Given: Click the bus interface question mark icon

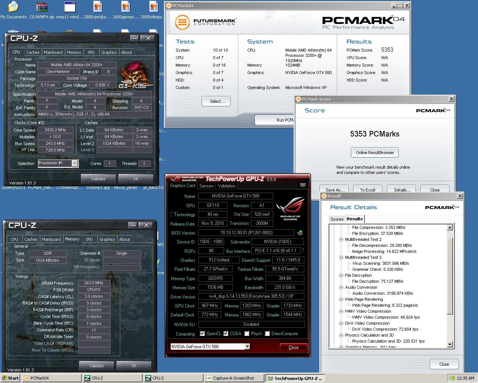Looking at the screenshot, I should pos(303,251).
